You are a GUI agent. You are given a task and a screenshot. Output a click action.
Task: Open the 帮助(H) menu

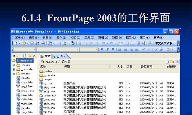pos(159,37)
